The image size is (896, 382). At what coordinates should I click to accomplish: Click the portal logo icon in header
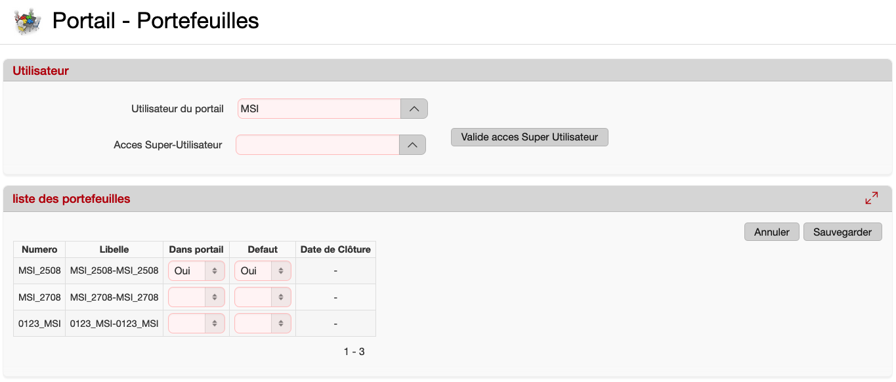(28, 22)
